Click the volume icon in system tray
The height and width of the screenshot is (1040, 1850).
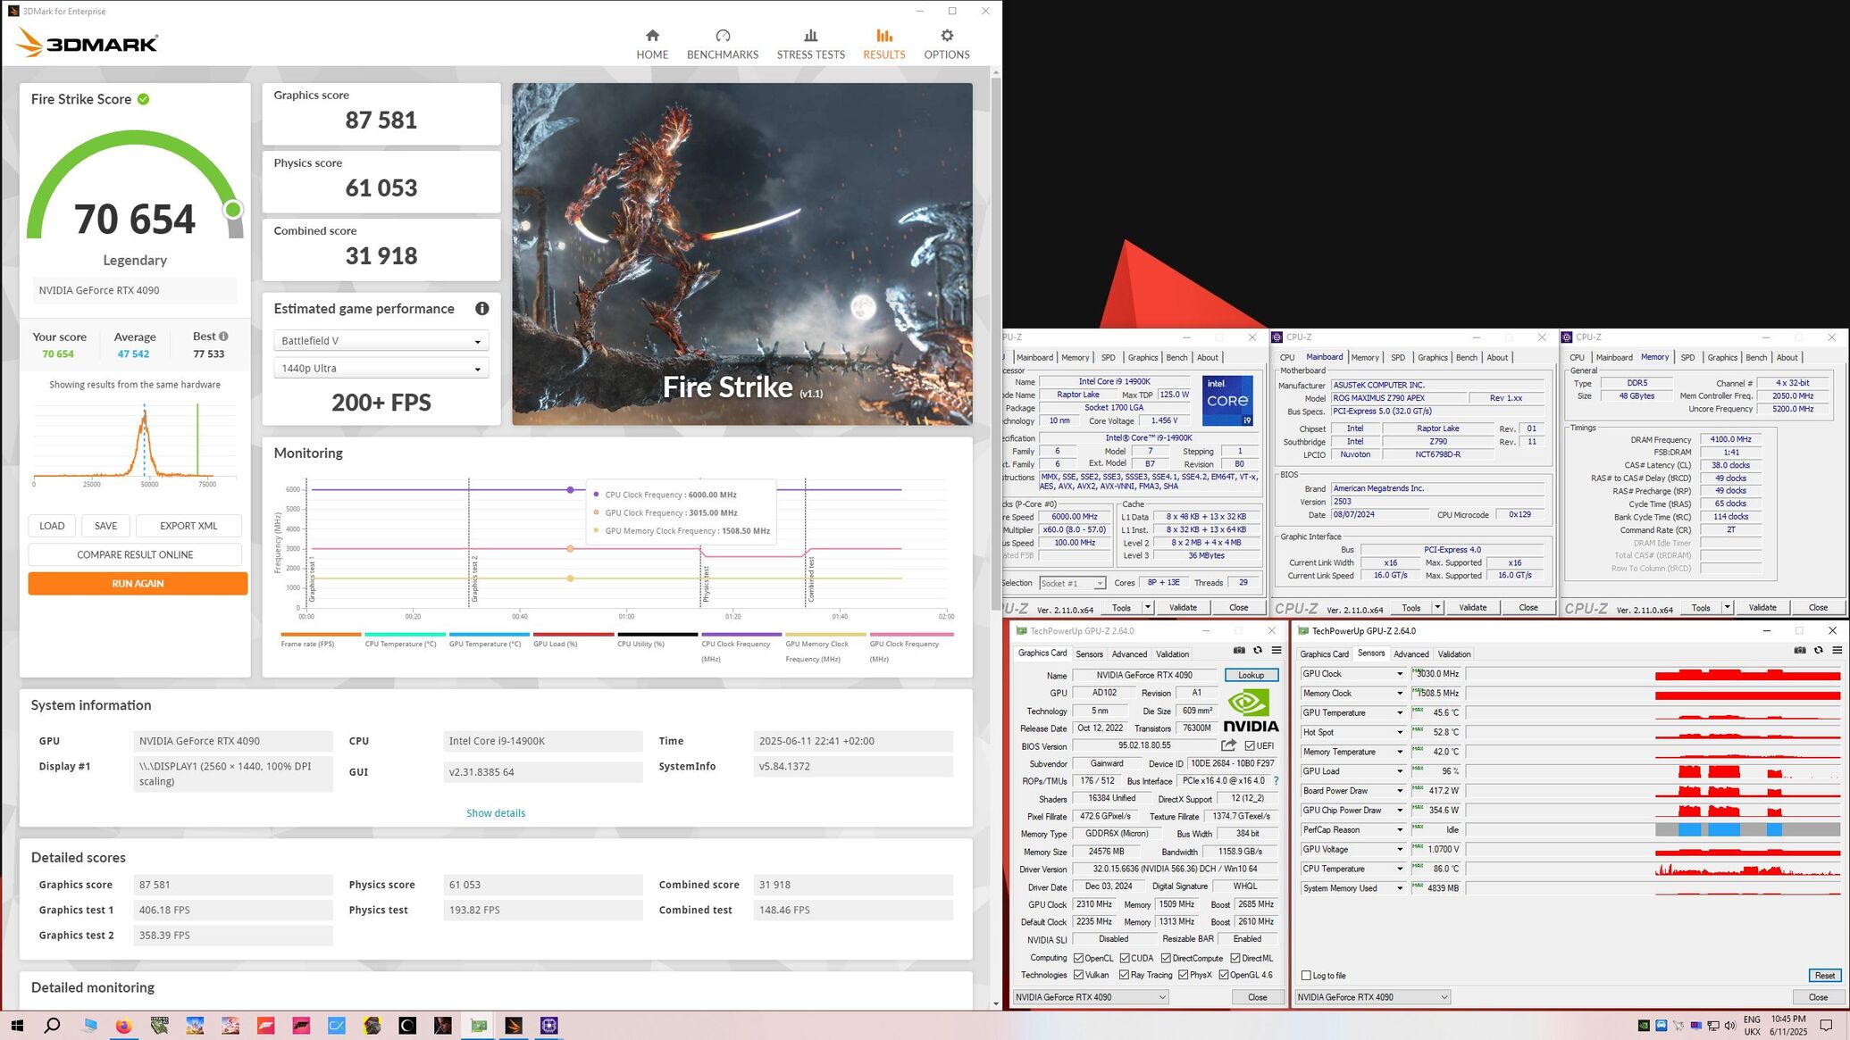tap(1729, 1026)
